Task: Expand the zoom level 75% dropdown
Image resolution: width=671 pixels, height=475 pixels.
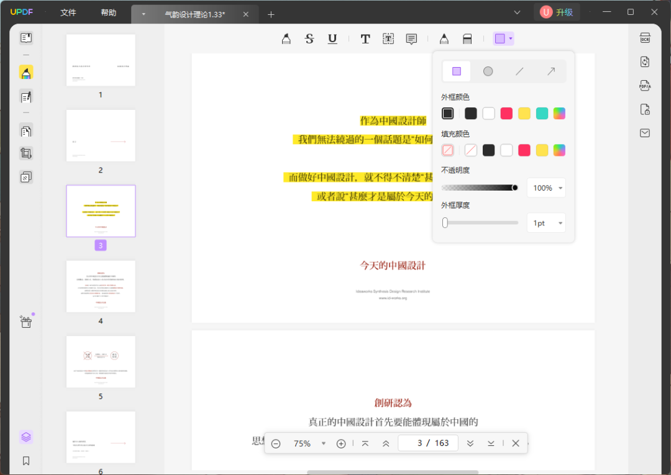Action: point(323,443)
